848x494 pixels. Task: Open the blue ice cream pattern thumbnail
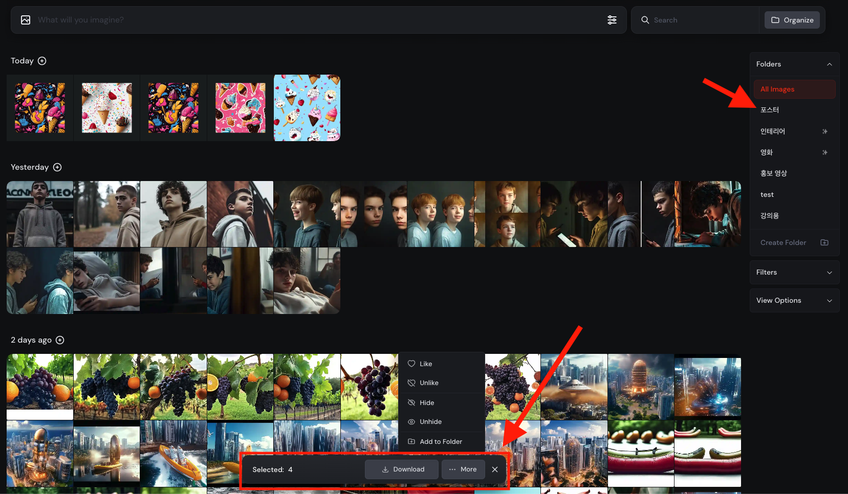click(x=307, y=108)
